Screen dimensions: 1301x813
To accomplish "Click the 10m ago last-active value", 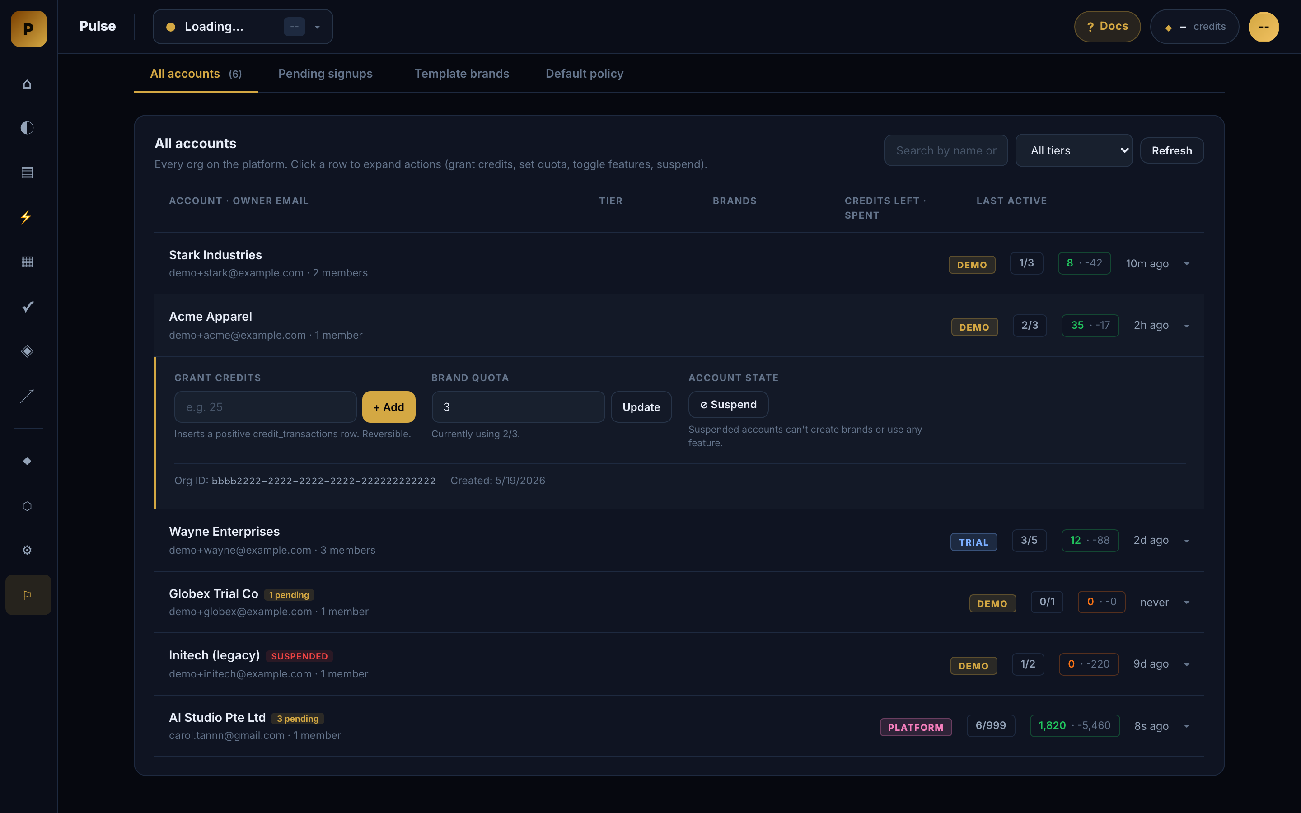I will (x=1147, y=264).
